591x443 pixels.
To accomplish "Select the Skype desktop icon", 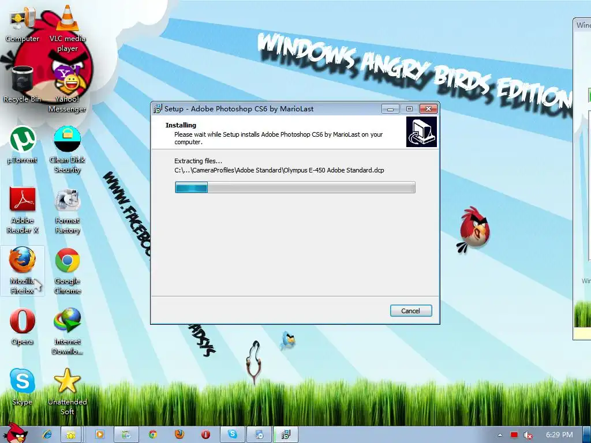I will tap(23, 387).
